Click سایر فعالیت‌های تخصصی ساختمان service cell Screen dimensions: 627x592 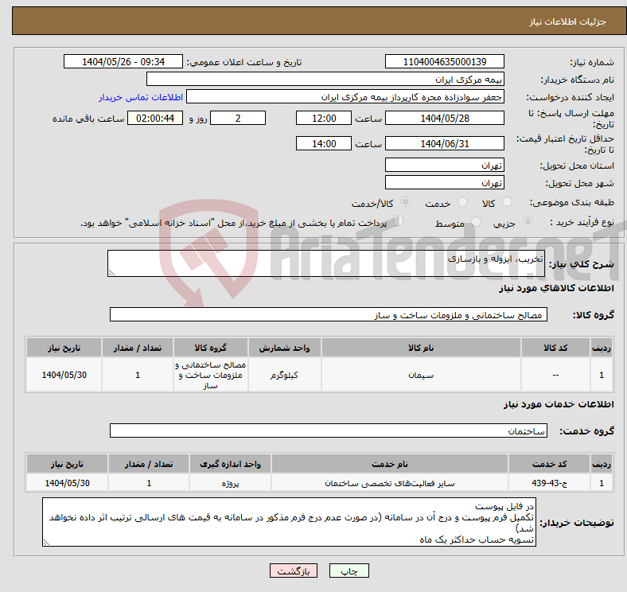coord(389,483)
